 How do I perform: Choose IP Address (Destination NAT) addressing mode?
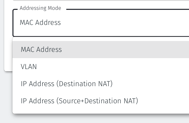click(67, 84)
